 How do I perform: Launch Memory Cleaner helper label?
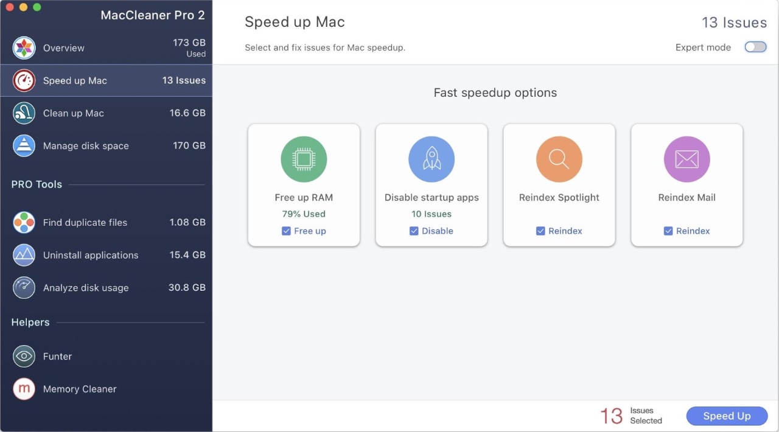(80, 389)
